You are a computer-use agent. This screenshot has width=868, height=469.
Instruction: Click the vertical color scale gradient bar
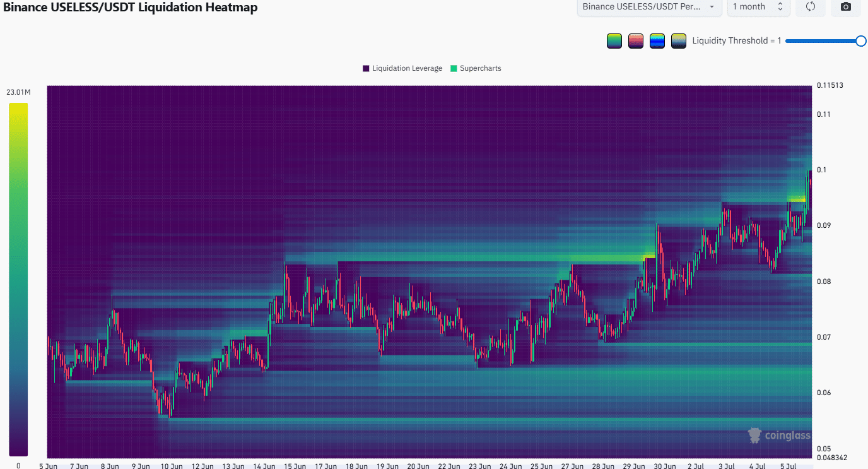click(x=18, y=280)
